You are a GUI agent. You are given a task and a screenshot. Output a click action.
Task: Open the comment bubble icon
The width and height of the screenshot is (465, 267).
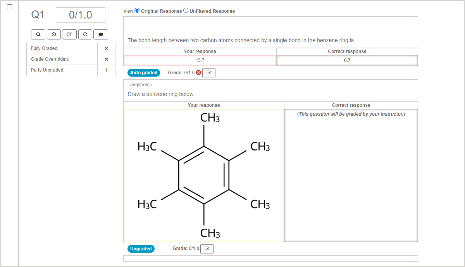pyautogui.click(x=100, y=34)
